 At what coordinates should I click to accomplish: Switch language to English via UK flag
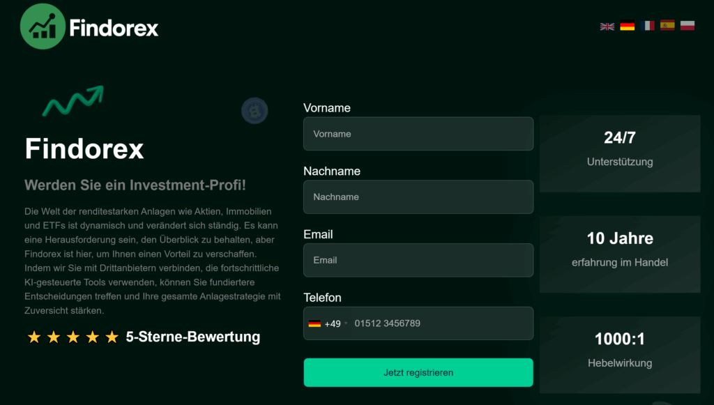(x=607, y=26)
